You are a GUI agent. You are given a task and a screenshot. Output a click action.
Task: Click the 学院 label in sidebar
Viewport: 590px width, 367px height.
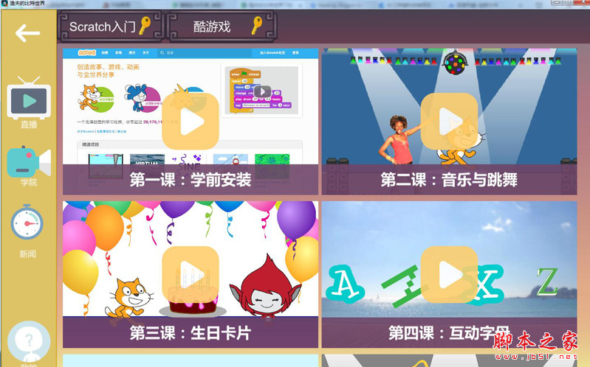[x=29, y=183]
